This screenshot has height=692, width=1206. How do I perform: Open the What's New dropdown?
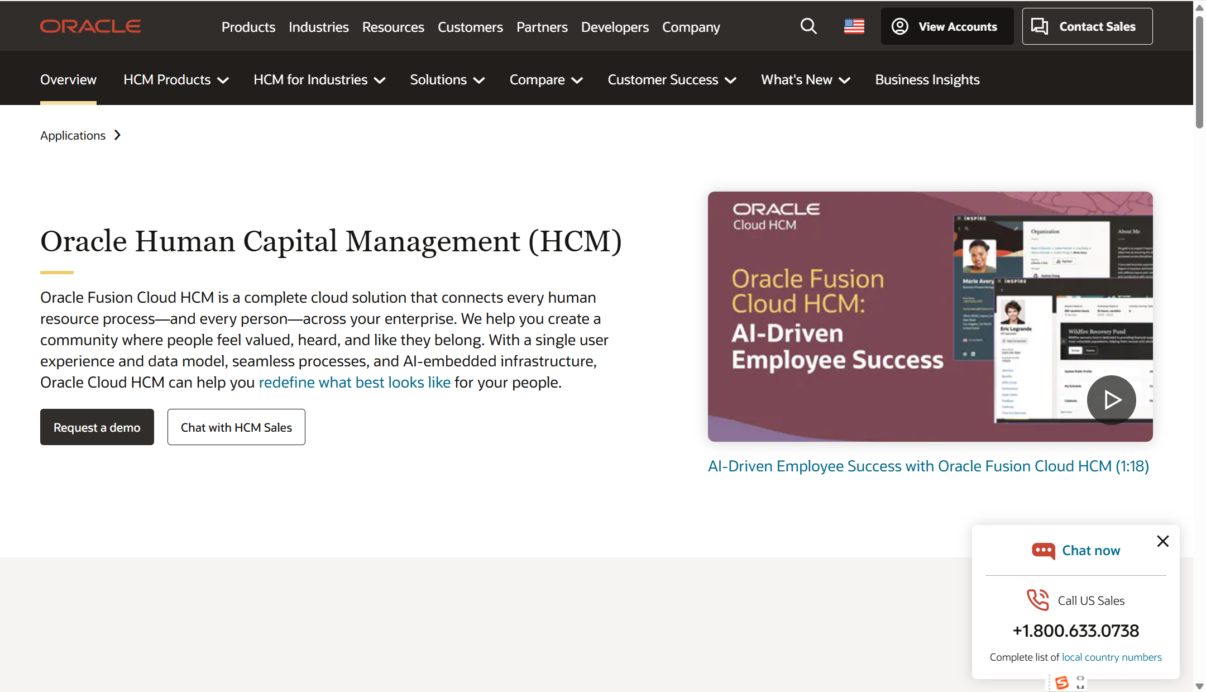806,80
